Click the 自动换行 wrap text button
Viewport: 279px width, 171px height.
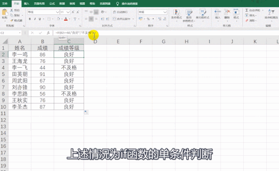pyautogui.click(x=120, y=12)
